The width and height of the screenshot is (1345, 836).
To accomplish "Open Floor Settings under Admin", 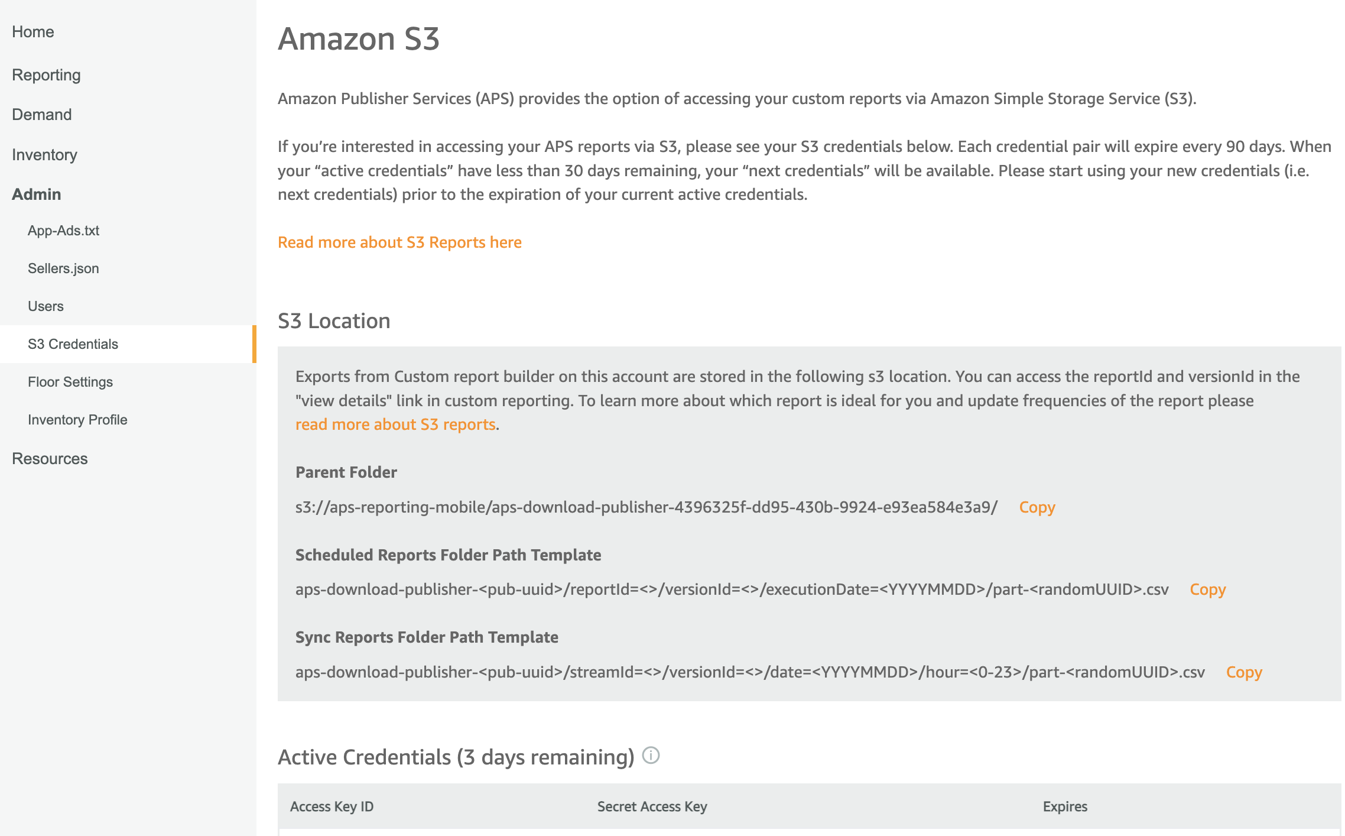I will pos(70,382).
